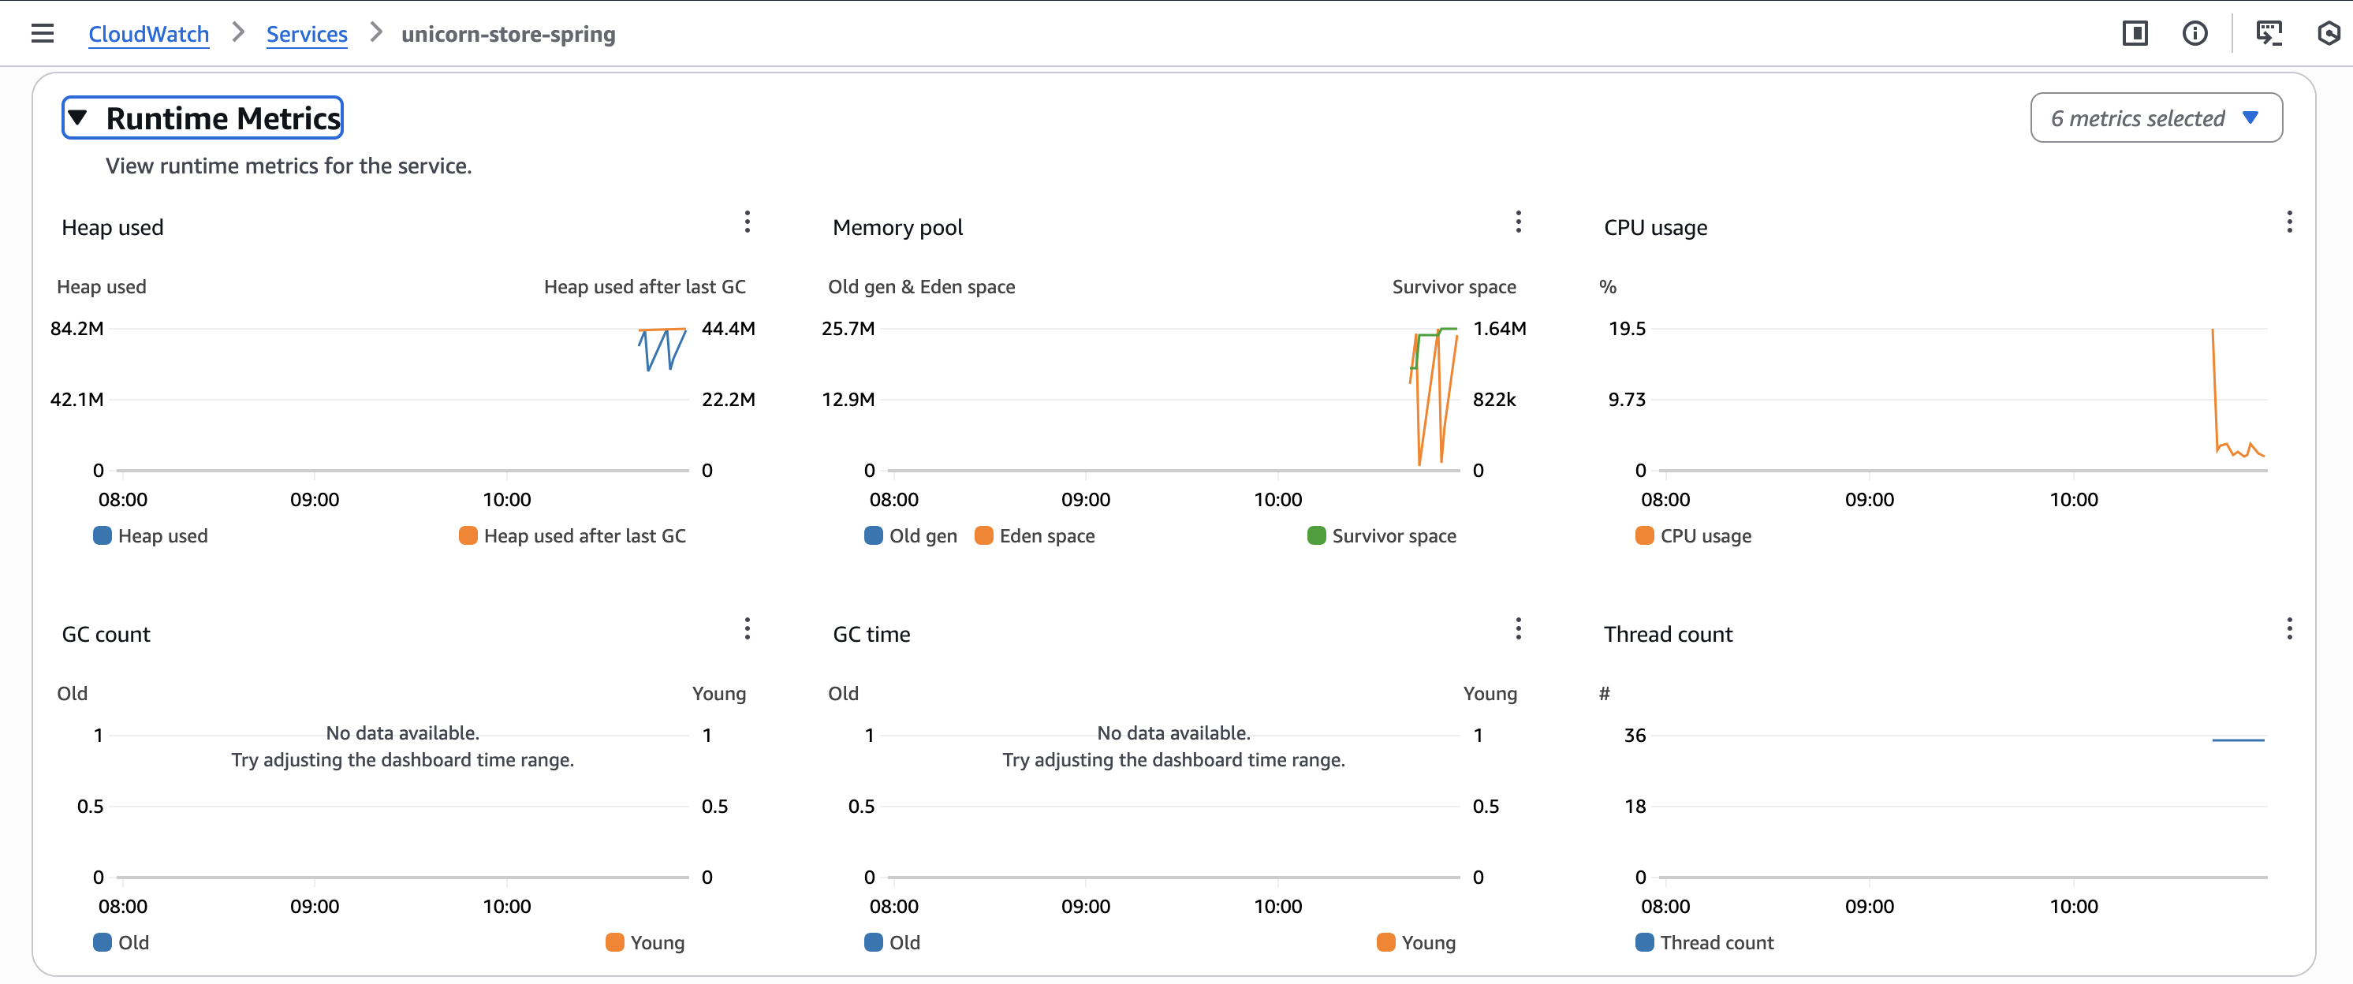This screenshot has width=2353, height=984.
Task: Open the CloudShell terminal icon
Action: coord(2270,33)
